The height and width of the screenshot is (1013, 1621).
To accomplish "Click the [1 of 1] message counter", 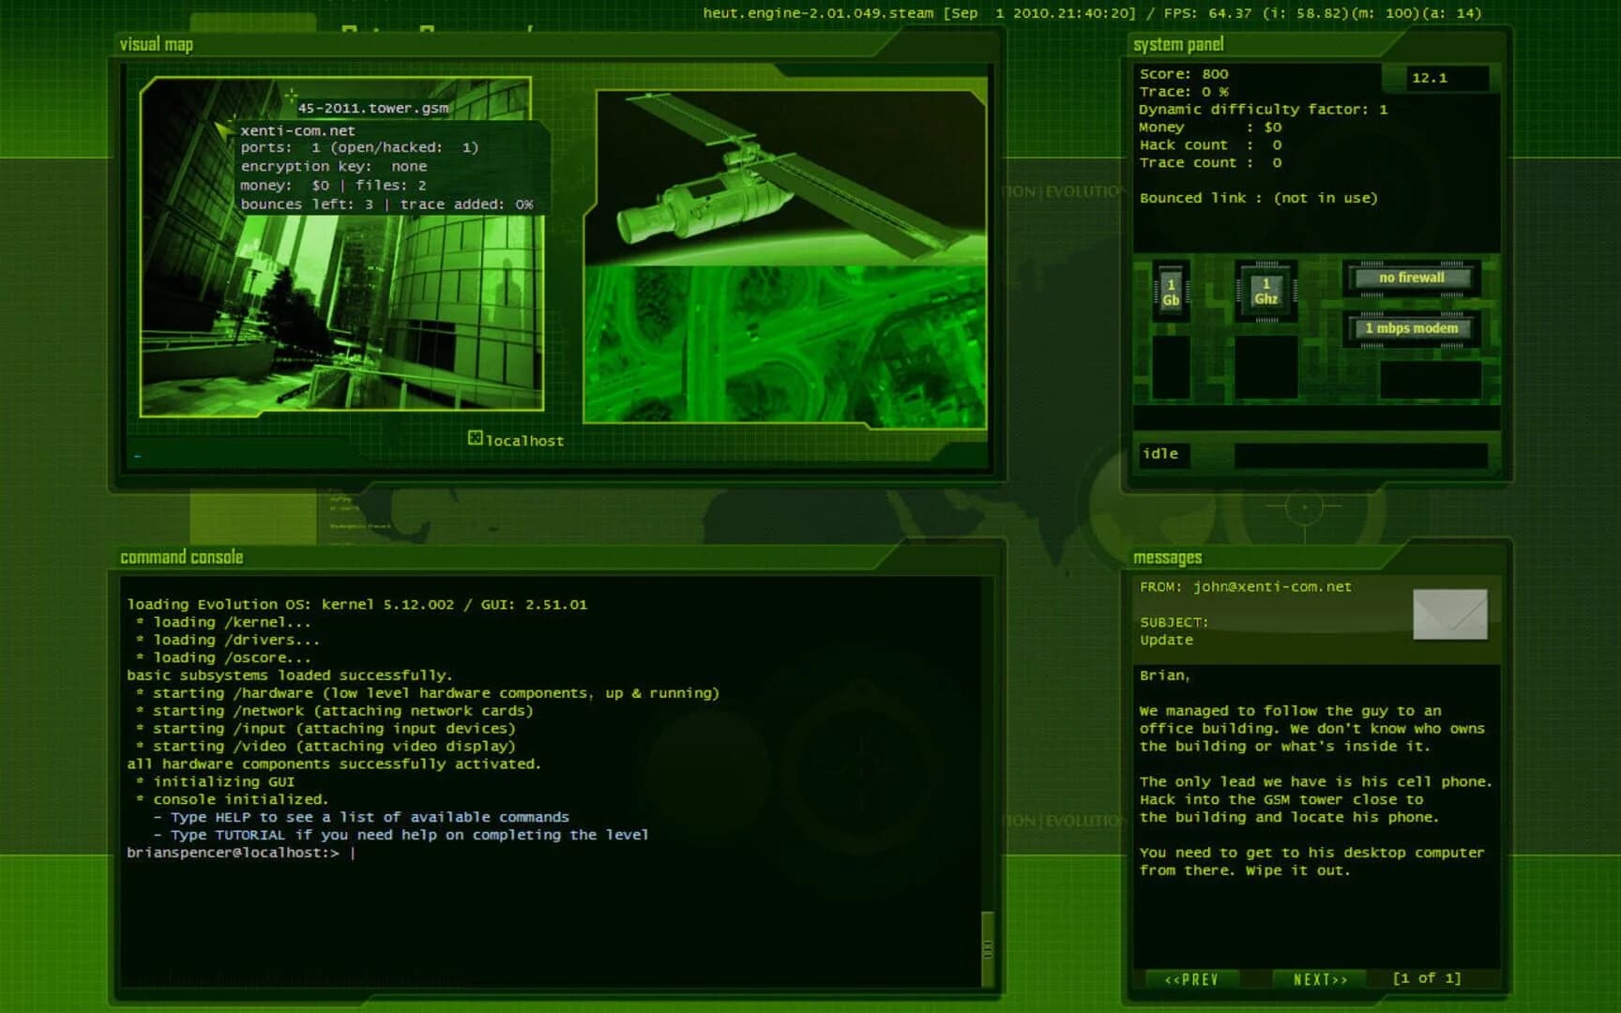I will coord(1426,978).
